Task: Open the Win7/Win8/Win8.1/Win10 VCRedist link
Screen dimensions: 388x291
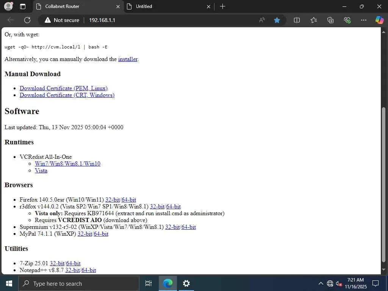Action: (67, 164)
